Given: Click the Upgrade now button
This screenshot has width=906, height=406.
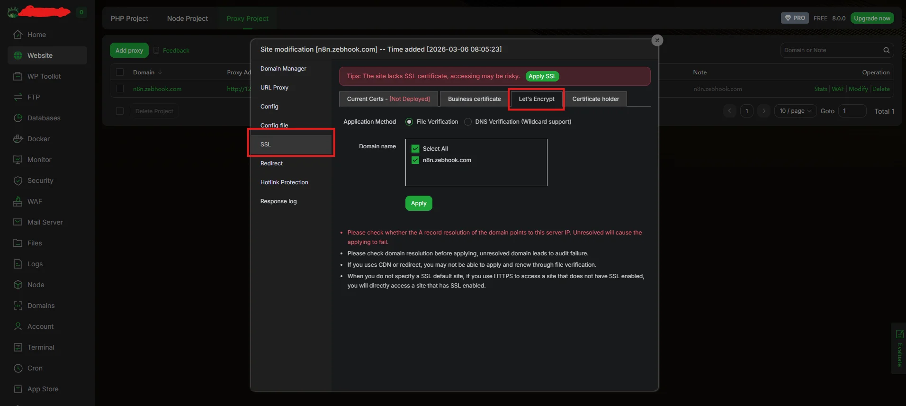Looking at the screenshot, I should coord(872,18).
